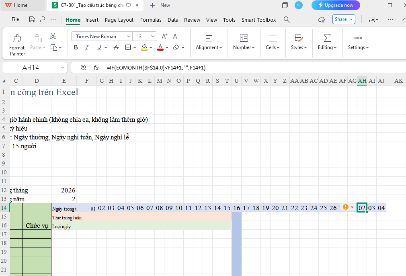Expand the Name Box AH14 dropdown
The height and width of the screenshot is (276, 406).
point(62,67)
